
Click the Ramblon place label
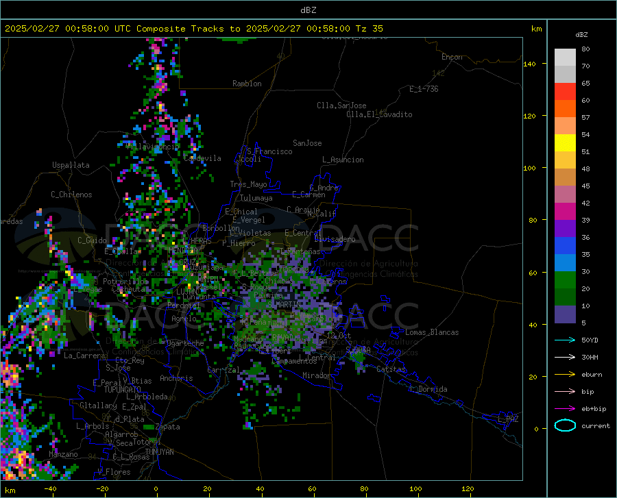point(247,84)
